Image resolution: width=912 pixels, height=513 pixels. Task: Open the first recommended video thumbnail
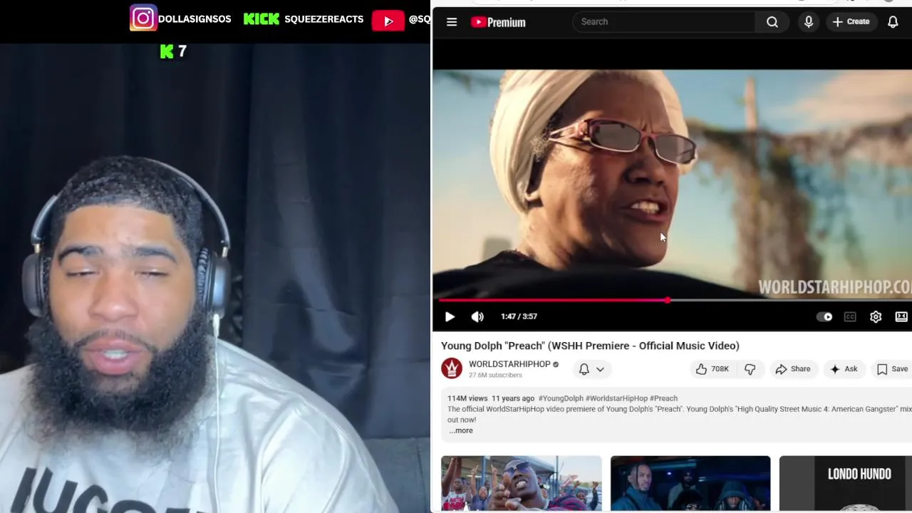(522, 484)
